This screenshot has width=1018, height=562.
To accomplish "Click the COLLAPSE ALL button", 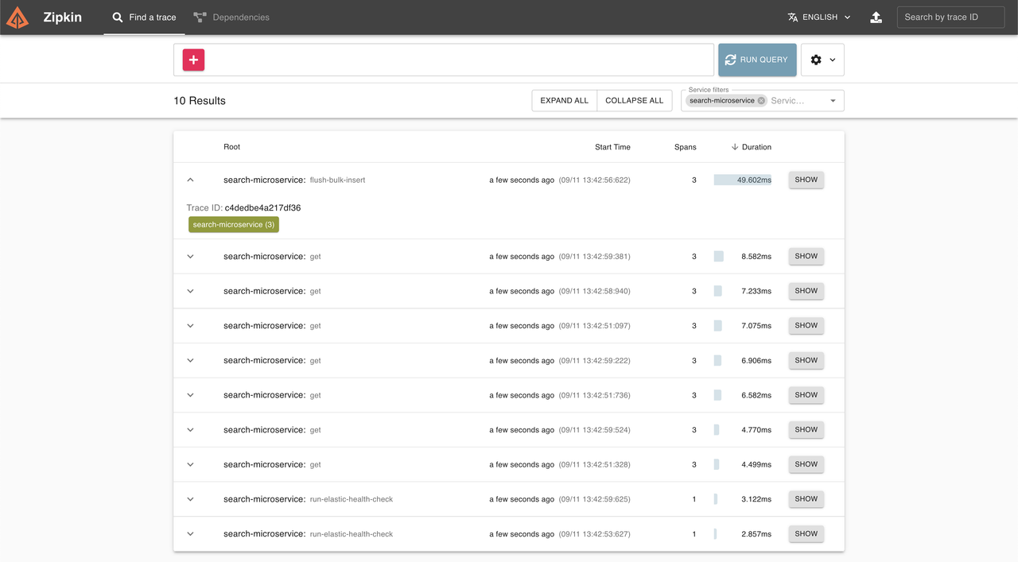I will (634, 101).
